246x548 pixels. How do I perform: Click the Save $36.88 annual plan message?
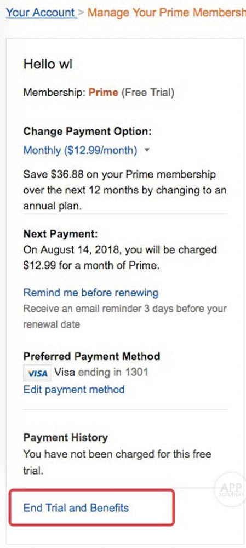125,190
